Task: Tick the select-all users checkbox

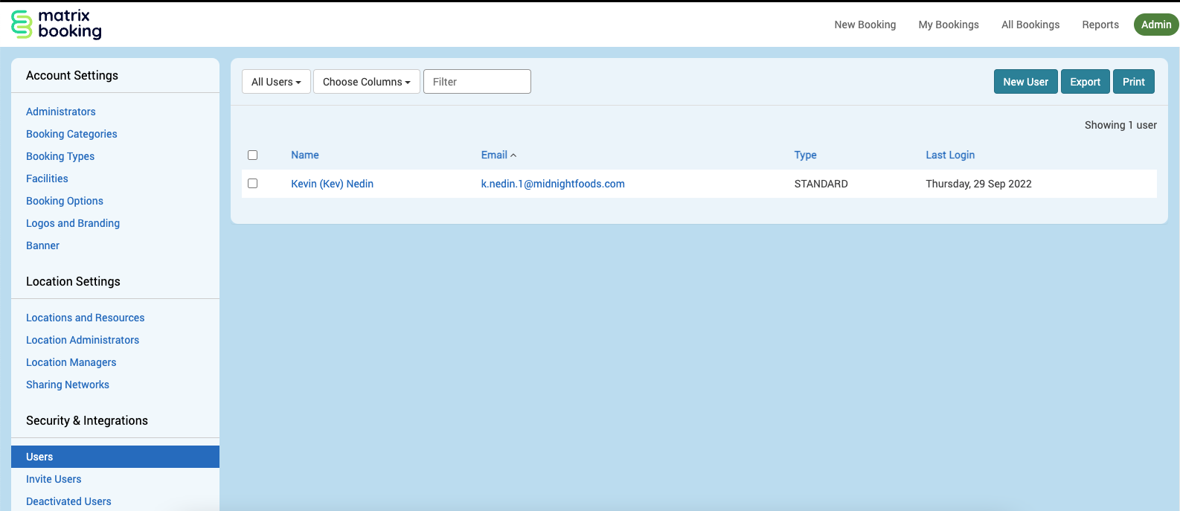Action: tap(252, 155)
